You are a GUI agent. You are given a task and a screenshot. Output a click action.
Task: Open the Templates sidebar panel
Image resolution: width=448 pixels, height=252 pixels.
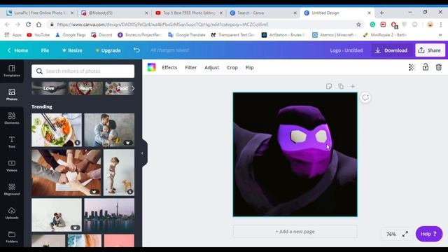pyautogui.click(x=12, y=71)
